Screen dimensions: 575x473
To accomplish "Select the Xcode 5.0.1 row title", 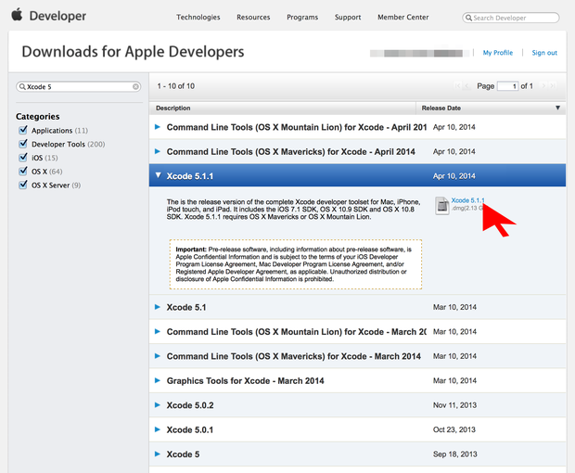I will (x=189, y=429).
